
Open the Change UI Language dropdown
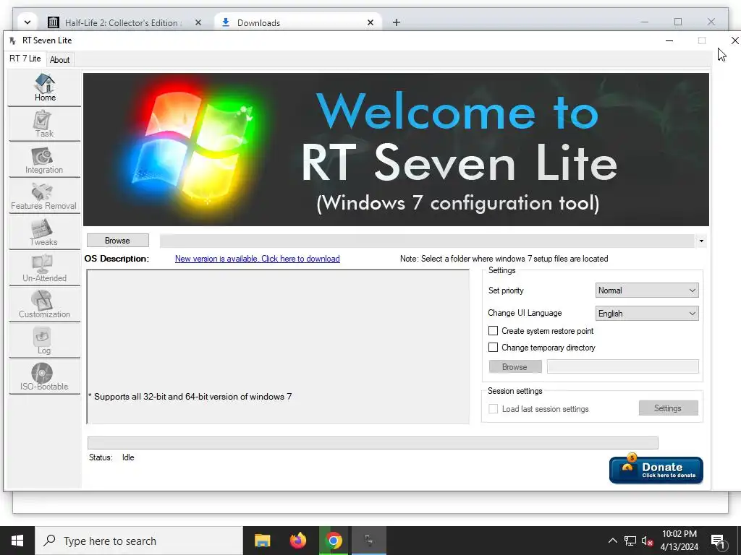647,314
